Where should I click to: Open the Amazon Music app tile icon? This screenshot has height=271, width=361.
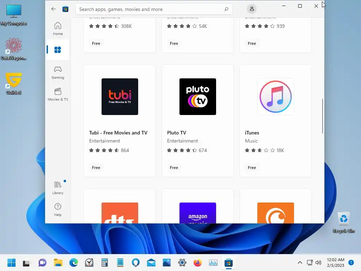(197, 213)
